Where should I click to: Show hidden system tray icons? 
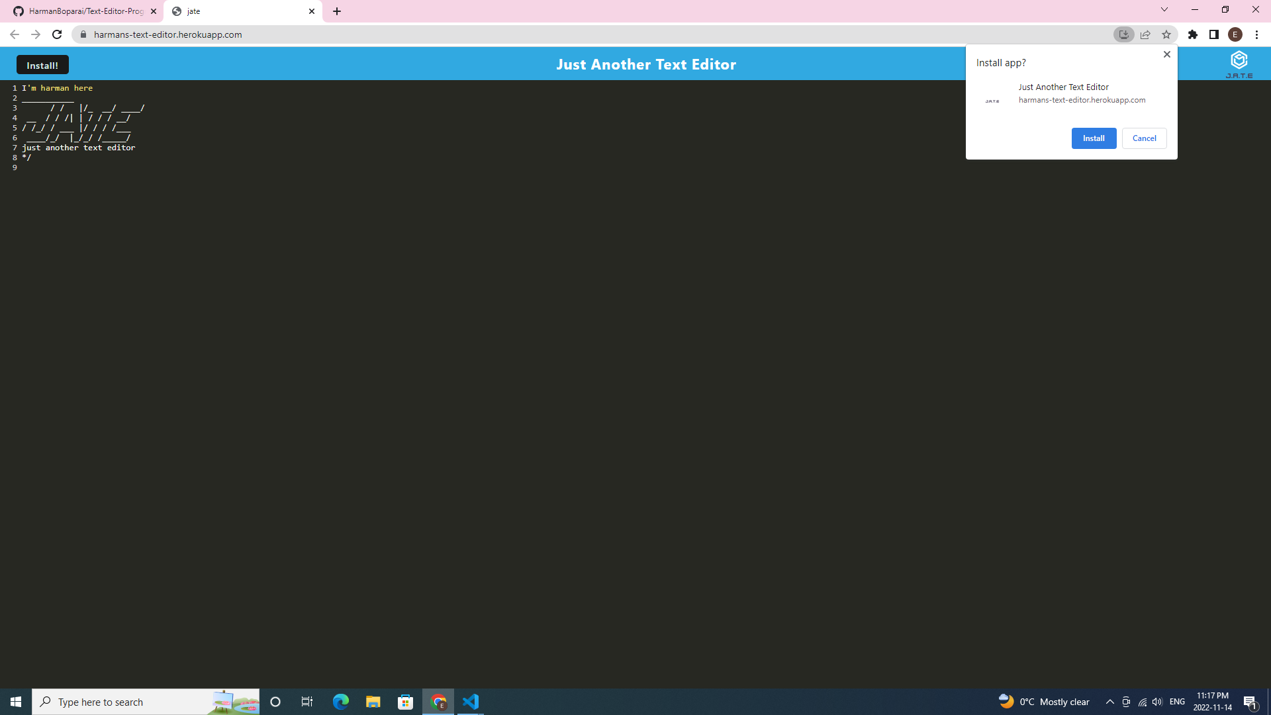(1110, 702)
